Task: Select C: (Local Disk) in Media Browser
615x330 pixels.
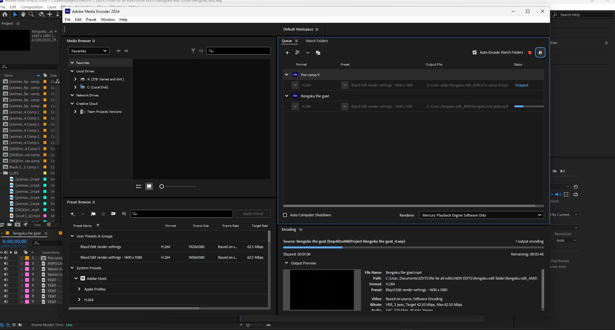Action: click(x=98, y=87)
